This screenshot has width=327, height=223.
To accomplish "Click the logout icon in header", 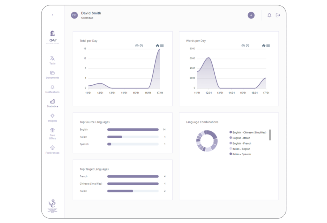I will tap(278, 15).
